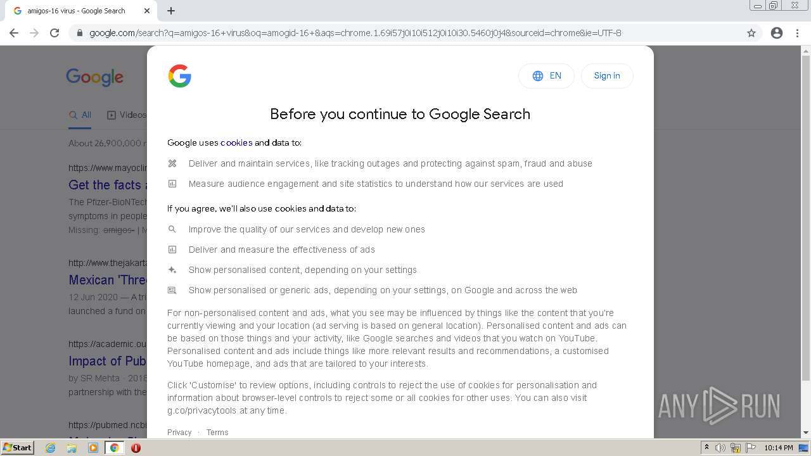The image size is (811, 456).
Task: Switch to the All search results tab
Action: (x=80, y=115)
